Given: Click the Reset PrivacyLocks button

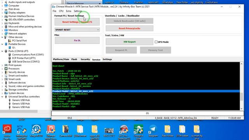Looking at the screenshot, I should pyautogui.click(x=130, y=28).
